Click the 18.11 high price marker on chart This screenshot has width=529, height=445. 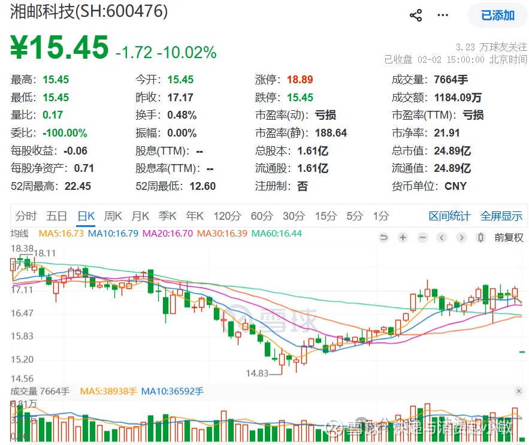point(44,253)
